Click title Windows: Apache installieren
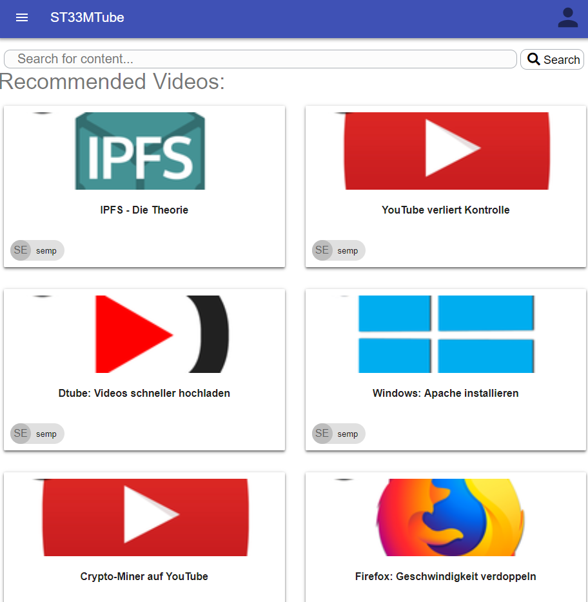This screenshot has height=602, width=588. tap(446, 393)
